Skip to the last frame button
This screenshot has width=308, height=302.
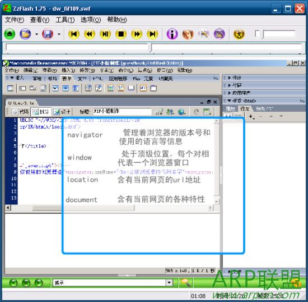pos(152,34)
